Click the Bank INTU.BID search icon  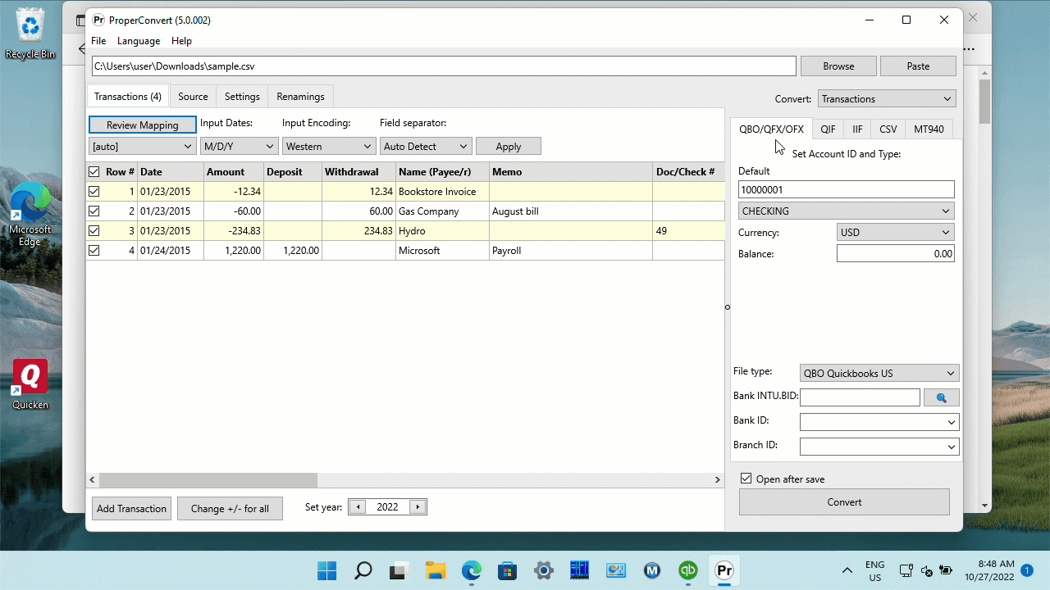(941, 397)
